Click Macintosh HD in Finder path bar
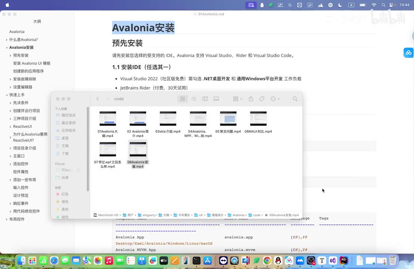The height and width of the screenshot is (269, 414). [x=106, y=215]
